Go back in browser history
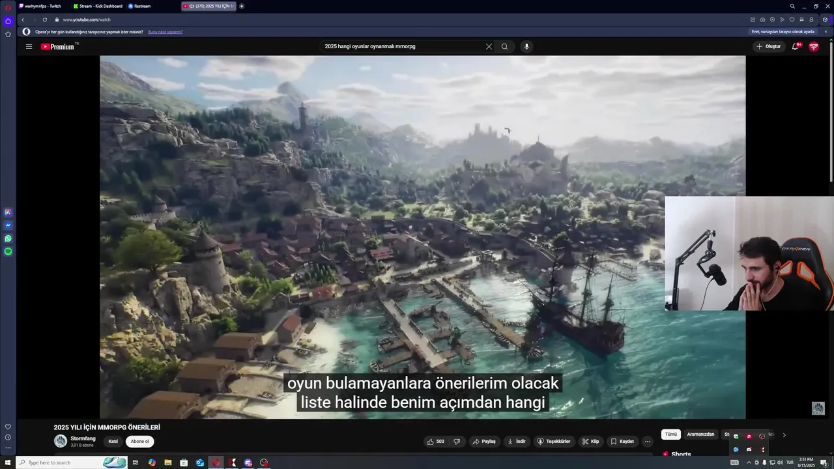This screenshot has width=834, height=469. click(x=23, y=20)
